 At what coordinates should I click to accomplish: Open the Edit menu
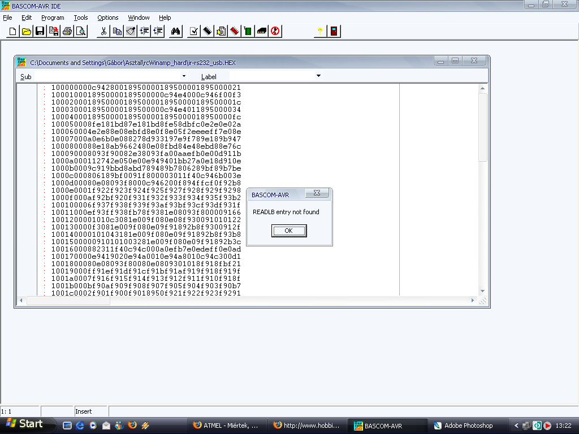tap(27, 18)
